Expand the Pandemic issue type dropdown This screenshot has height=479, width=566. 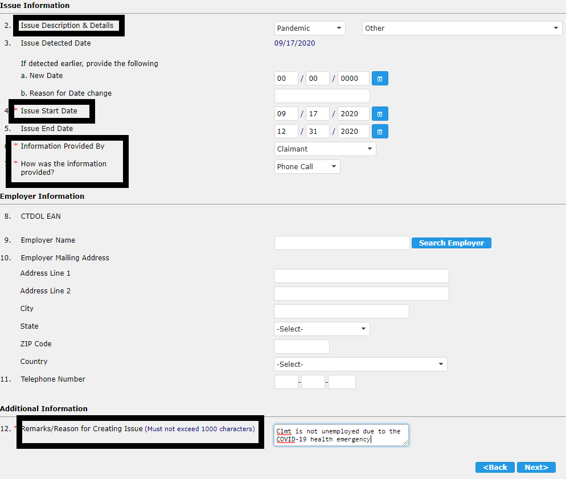(310, 28)
